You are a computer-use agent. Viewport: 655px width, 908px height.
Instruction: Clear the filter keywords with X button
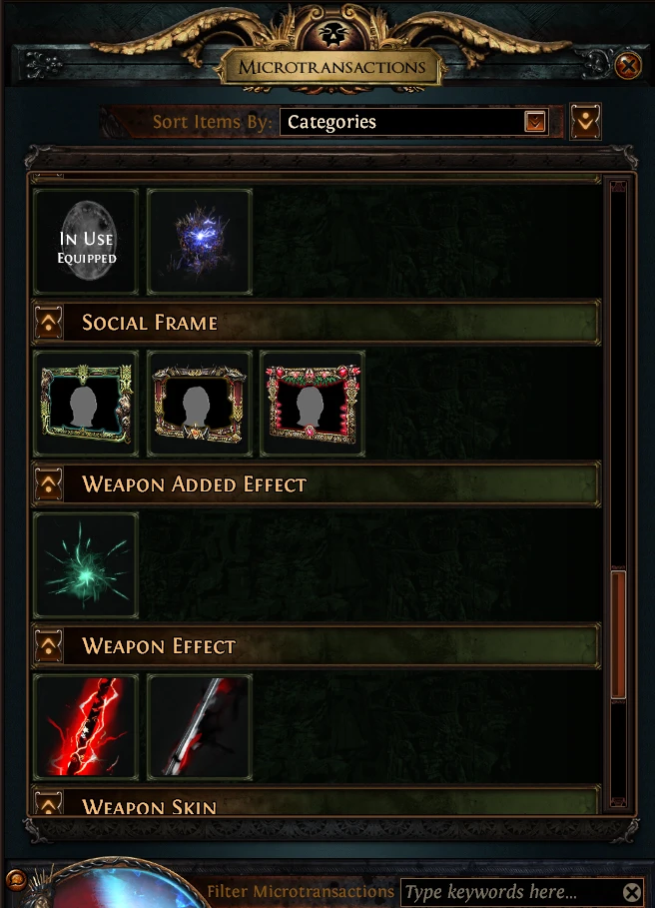coord(632,892)
